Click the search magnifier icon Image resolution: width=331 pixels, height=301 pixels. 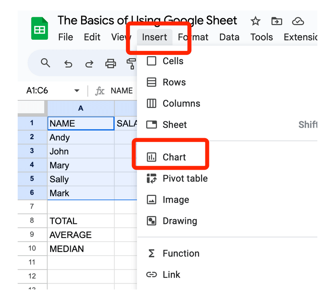[x=46, y=63]
